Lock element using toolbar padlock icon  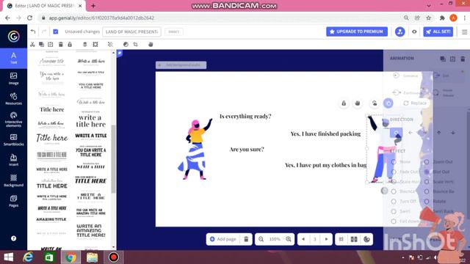[70, 44]
